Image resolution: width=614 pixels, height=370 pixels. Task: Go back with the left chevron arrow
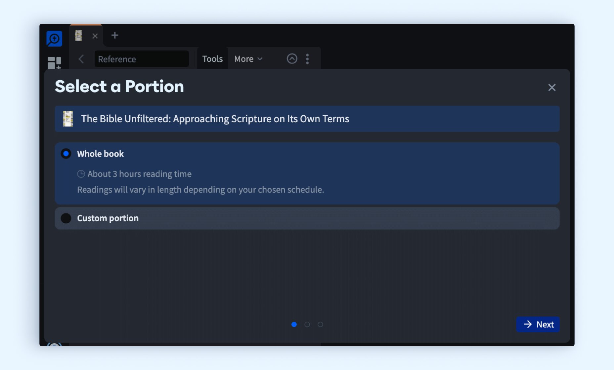81,59
